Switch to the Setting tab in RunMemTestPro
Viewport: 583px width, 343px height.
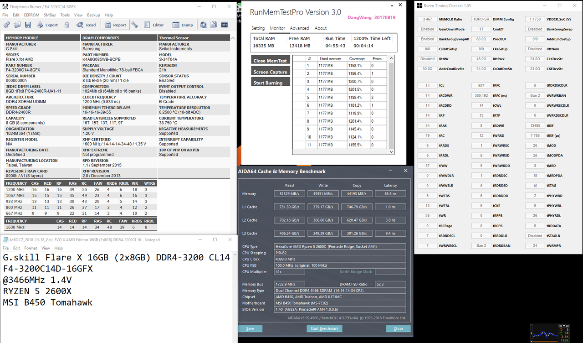[x=258, y=28]
